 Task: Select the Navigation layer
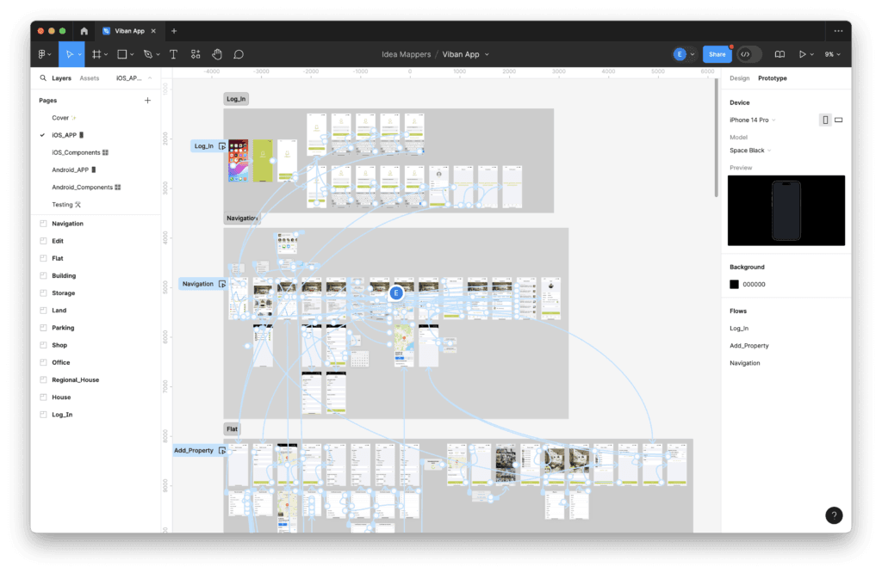67,224
